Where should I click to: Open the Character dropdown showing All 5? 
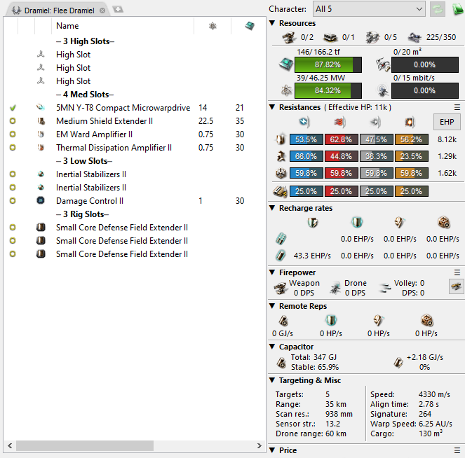(369, 9)
